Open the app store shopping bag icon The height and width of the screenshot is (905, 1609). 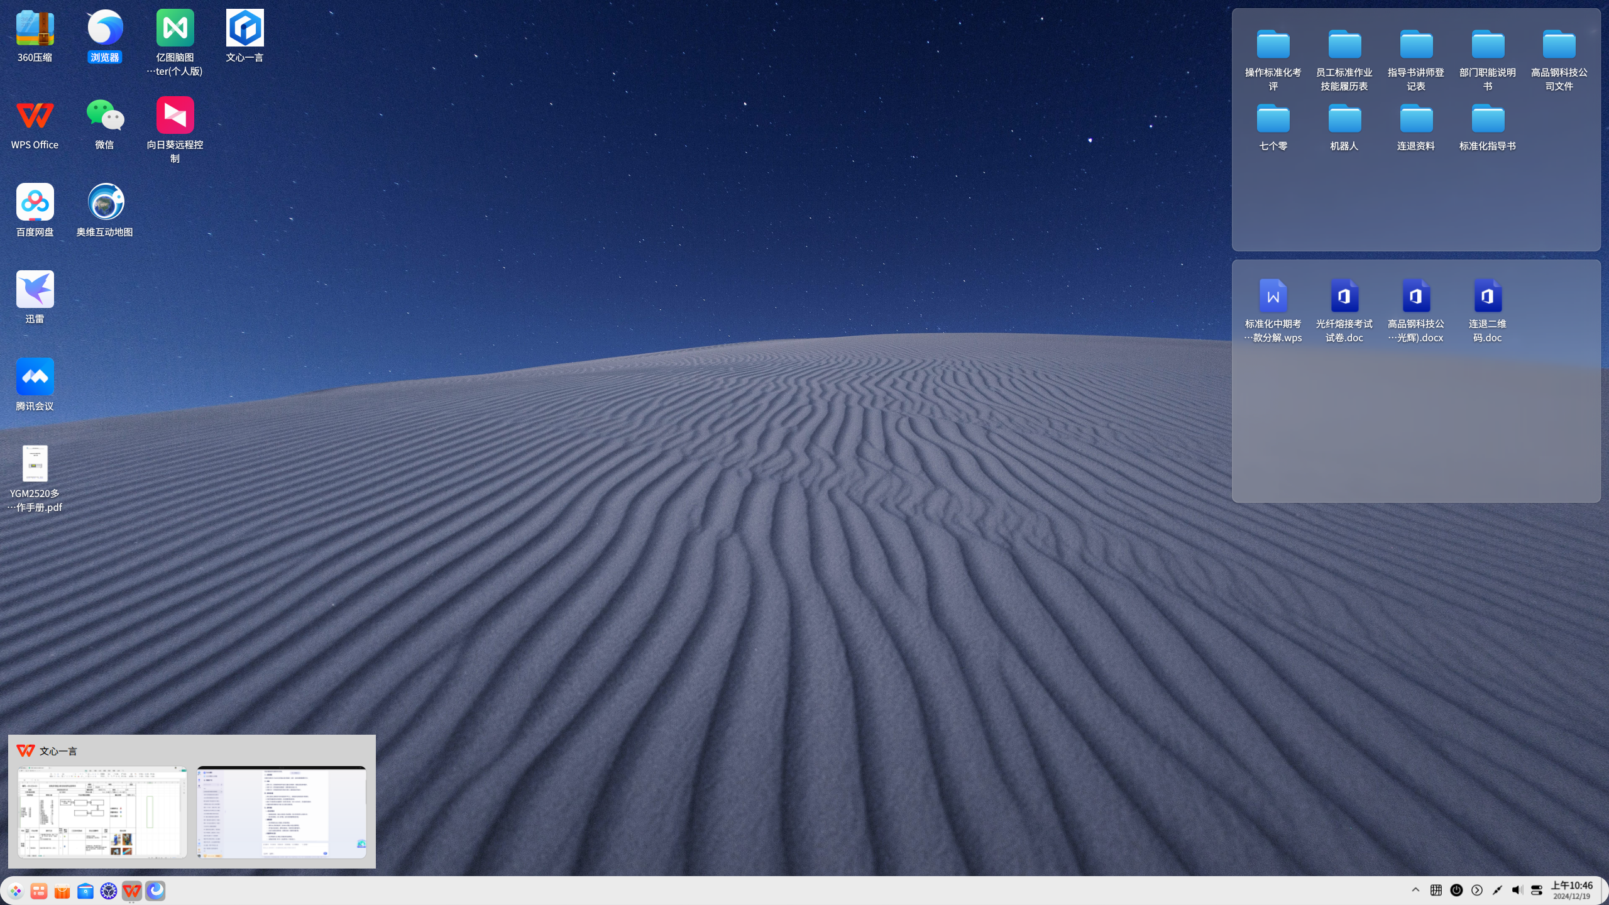[62, 891]
